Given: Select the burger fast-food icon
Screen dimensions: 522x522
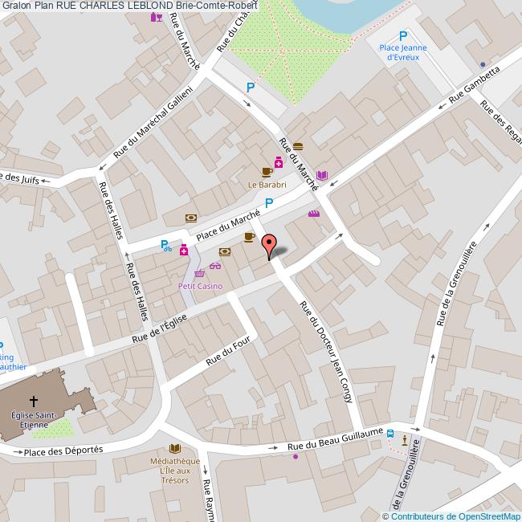Looking at the screenshot, I should pos(298,146).
